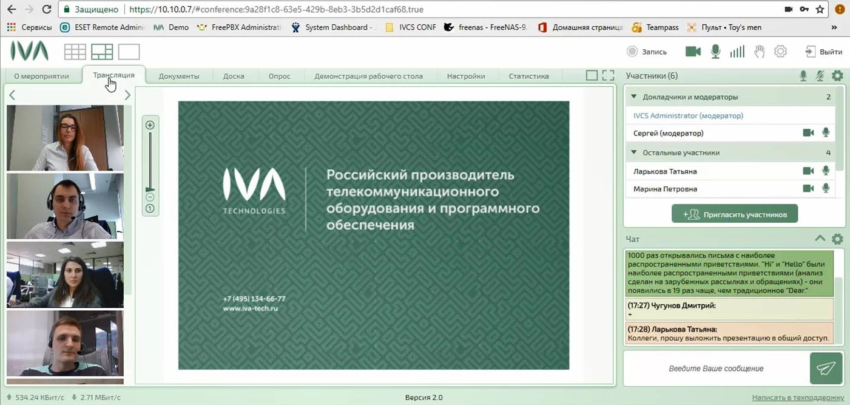
Task: Mute all participants via crossed microphone icon
Action: [820, 76]
